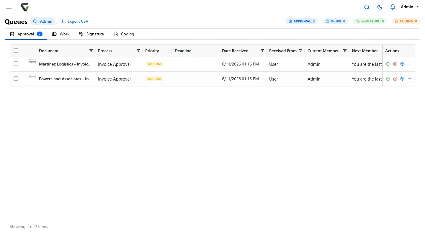The width and height of the screenshot is (425, 236).
Task: Click MEDIUM priority tag for Powers and Associates
Action: coord(154,79)
